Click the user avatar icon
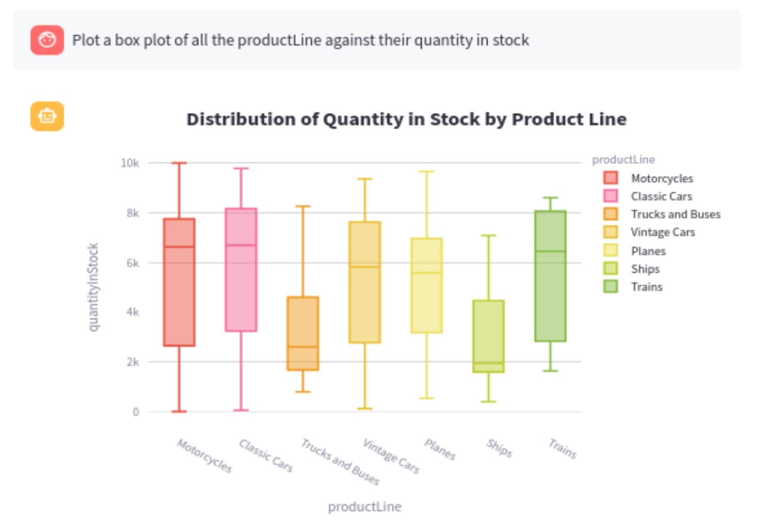Viewport: 762px width, 523px height. point(47,41)
